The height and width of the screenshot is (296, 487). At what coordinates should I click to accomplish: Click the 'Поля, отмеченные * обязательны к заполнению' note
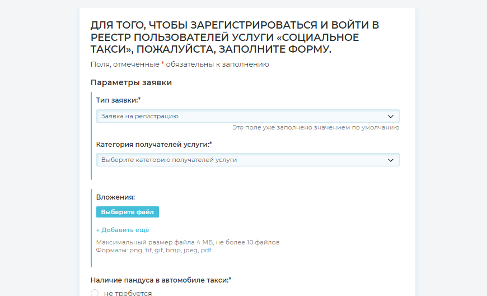coord(180,64)
